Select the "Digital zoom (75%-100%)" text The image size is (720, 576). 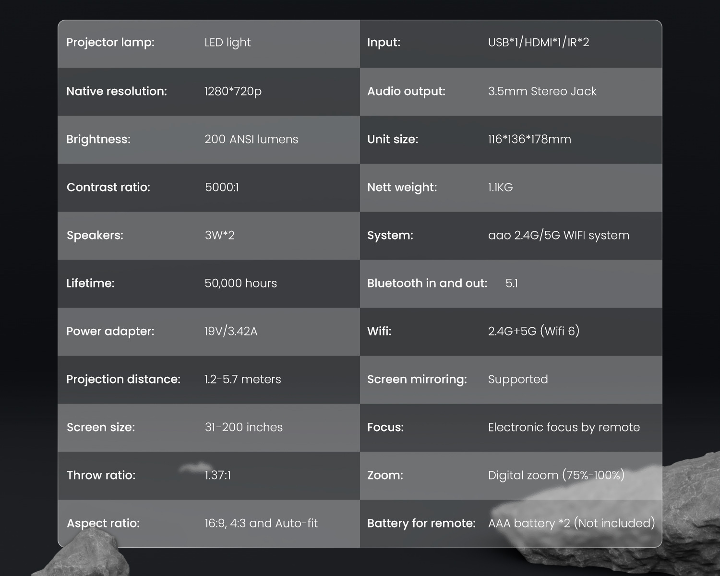(556, 475)
